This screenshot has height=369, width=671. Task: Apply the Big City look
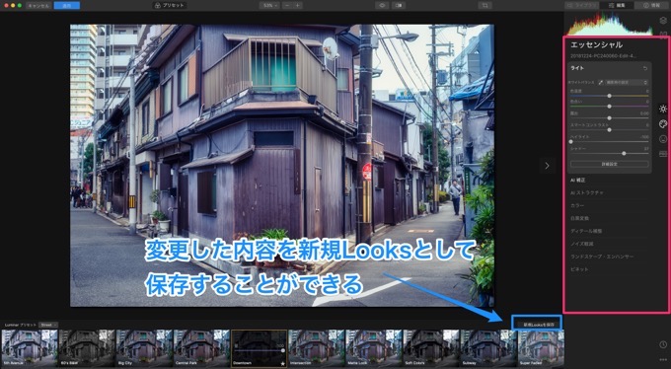tap(144, 348)
